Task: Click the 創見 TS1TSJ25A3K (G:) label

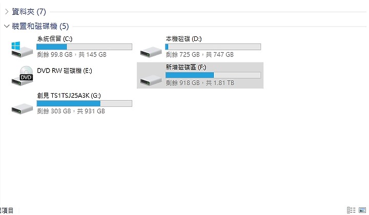Action: pyautogui.click(x=69, y=95)
